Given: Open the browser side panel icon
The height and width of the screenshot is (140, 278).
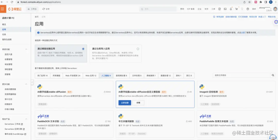Looking at the screenshot, I should 266,2.
